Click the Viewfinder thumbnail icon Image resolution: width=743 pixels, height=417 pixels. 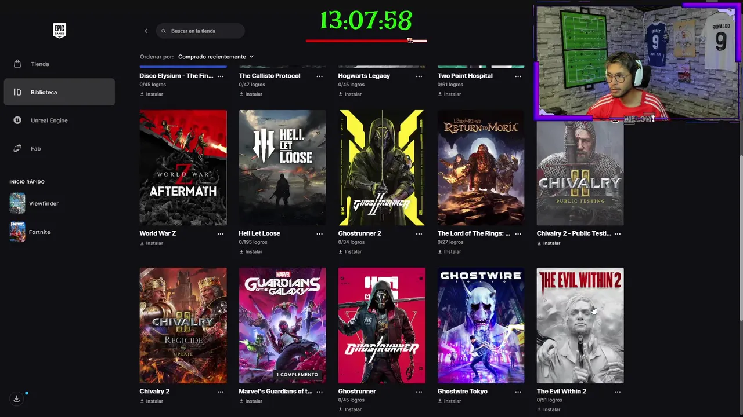17,203
